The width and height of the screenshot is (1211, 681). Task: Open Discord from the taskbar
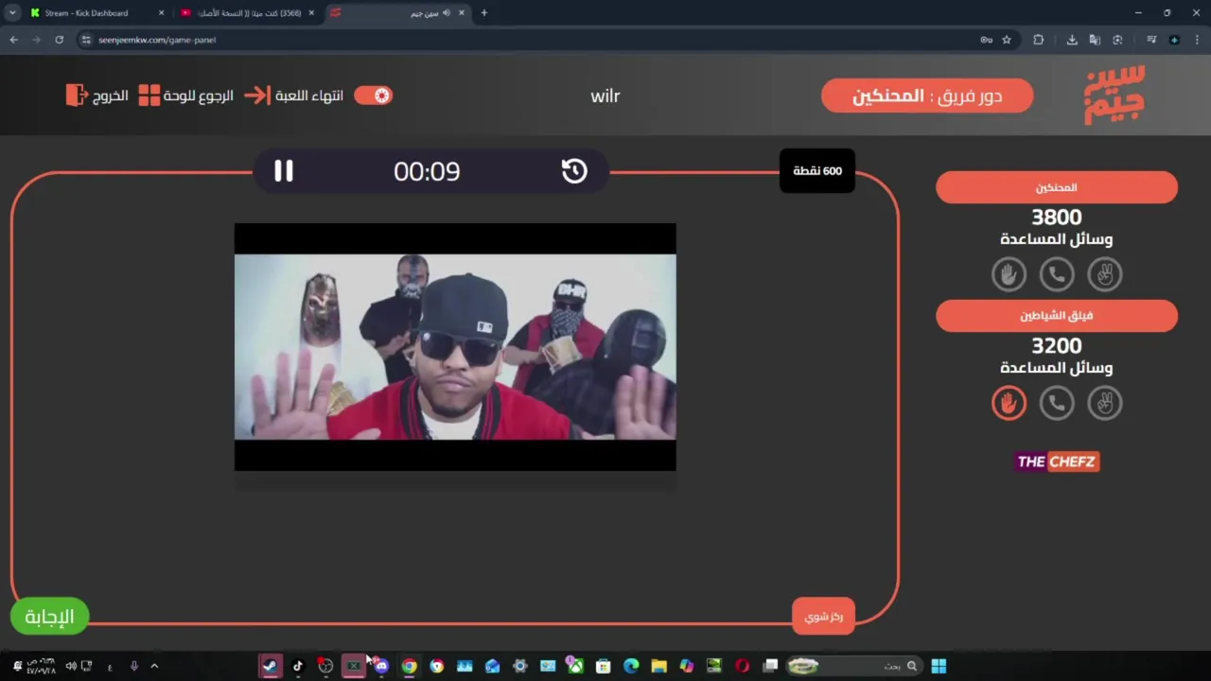[381, 666]
